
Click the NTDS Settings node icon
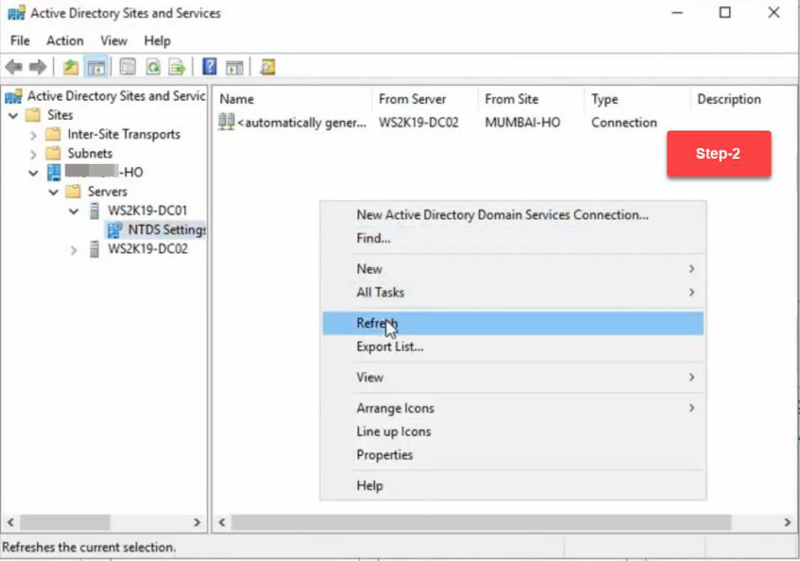(115, 230)
